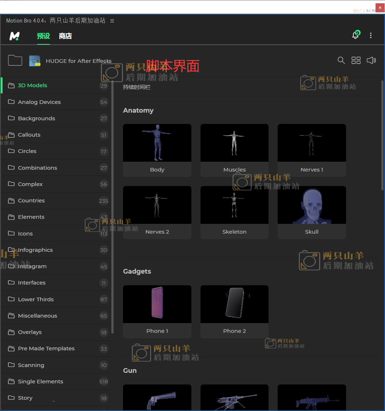Open the Analog Devices category
This screenshot has width=385, height=411.
pos(39,102)
